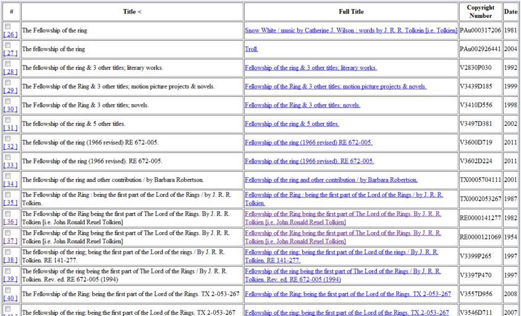Open record number 31 link
Screen dimensions: 521x316
pos(11,128)
